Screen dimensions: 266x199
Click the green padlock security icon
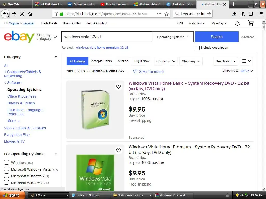[x=61, y=14]
